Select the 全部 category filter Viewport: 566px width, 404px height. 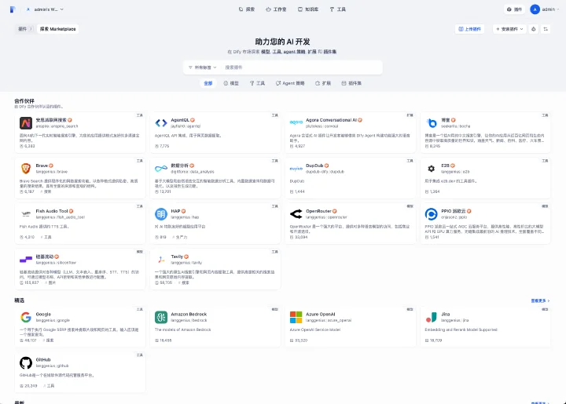click(208, 83)
